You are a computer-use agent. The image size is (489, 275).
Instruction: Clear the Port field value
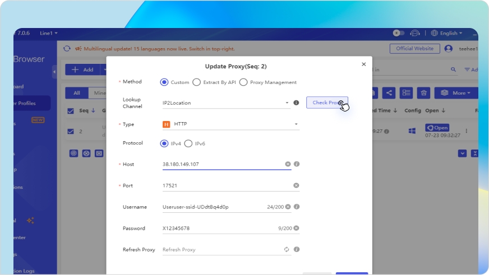pos(296,185)
